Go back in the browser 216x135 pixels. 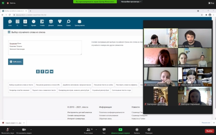(x=2, y=15)
